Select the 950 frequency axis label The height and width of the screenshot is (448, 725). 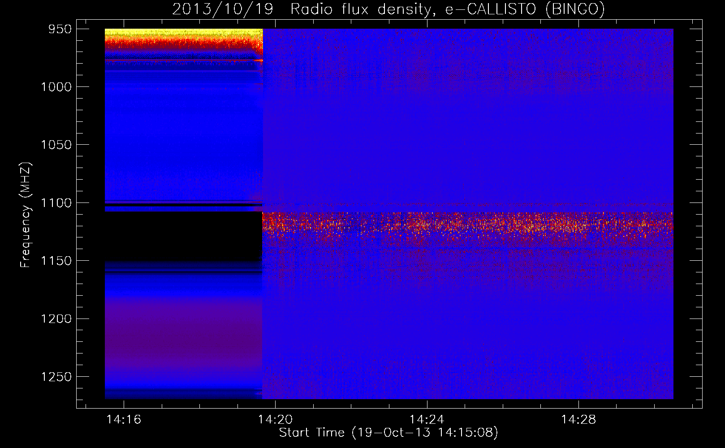coord(60,29)
